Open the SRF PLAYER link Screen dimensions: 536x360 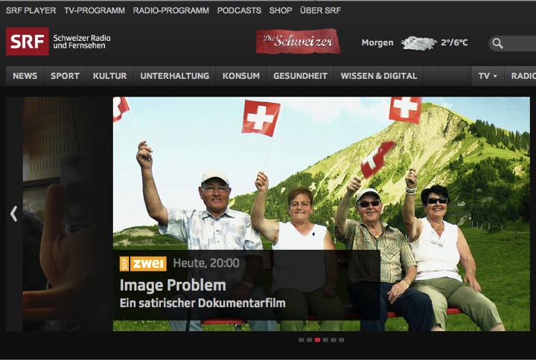(31, 10)
